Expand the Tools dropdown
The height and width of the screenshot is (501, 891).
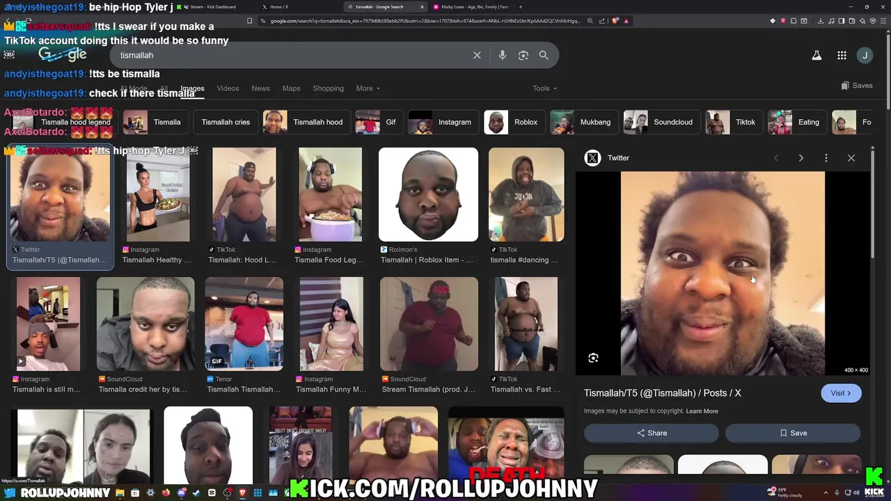click(544, 88)
